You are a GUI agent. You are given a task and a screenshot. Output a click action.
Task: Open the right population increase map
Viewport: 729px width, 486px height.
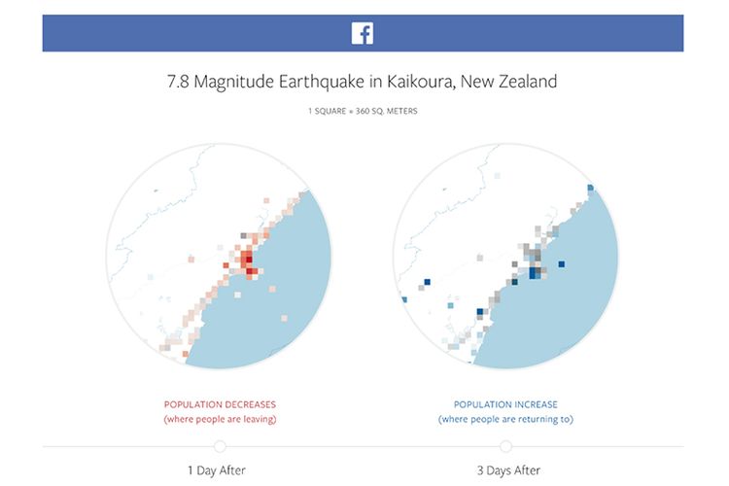click(x=505, y=257)
